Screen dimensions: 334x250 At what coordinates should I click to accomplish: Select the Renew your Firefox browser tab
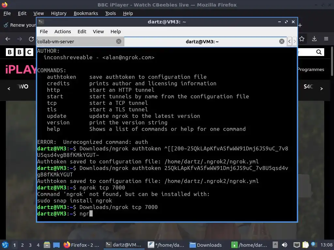[x=19, y=25]
